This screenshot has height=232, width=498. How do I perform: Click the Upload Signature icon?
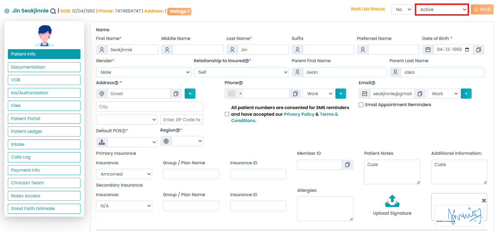point(392,201)
